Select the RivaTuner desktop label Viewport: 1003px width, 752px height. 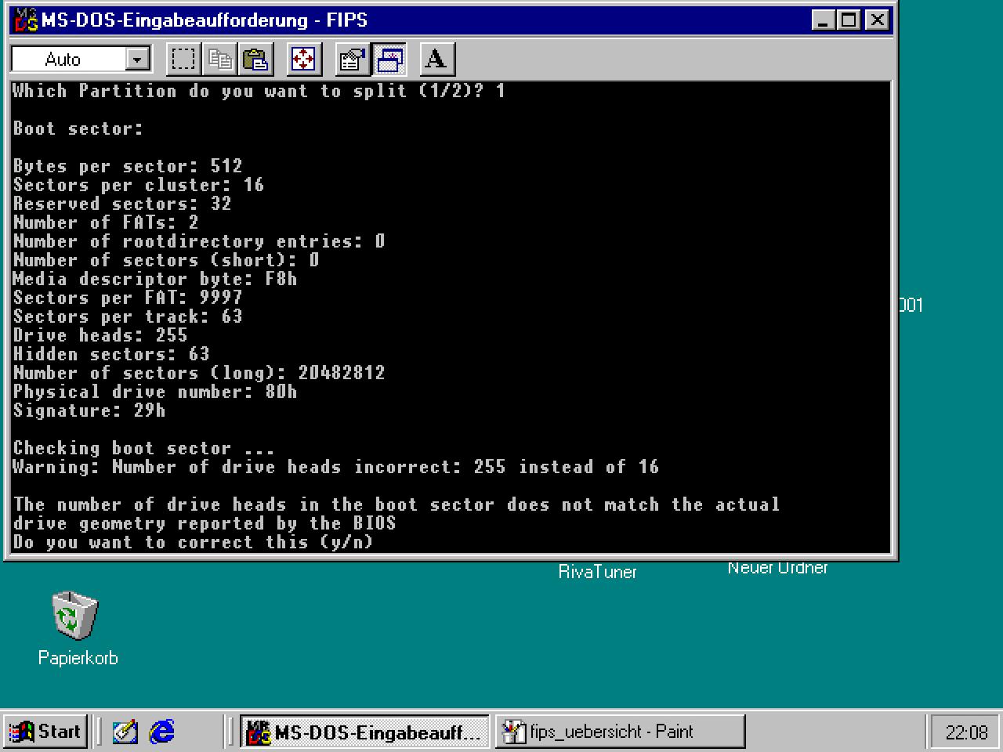(x=598, y=572)
